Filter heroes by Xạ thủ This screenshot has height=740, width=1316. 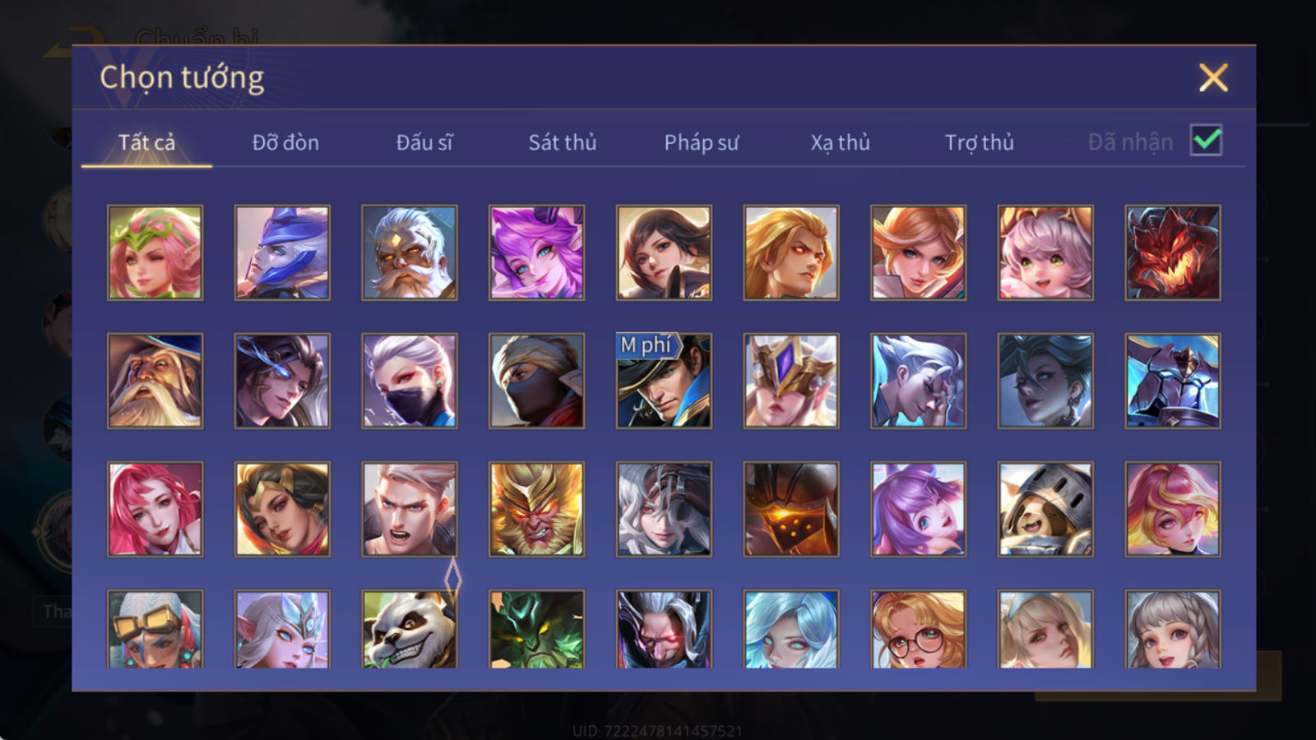point(840,142)
